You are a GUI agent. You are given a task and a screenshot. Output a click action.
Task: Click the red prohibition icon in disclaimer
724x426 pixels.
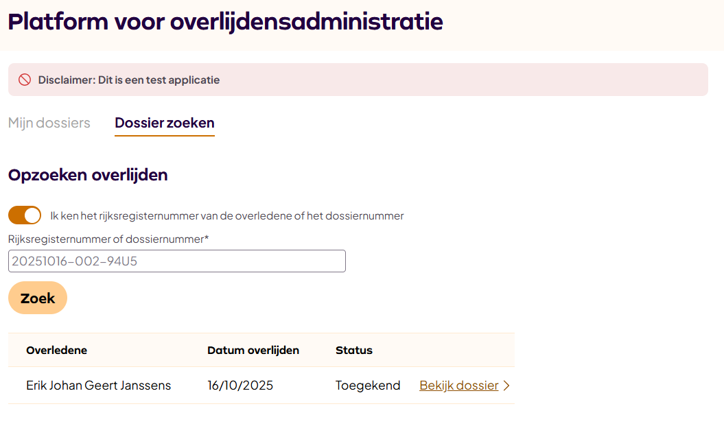tap(25, 80)
